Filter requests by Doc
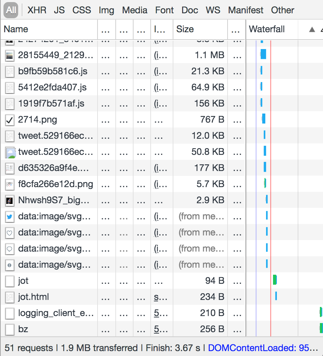This screenshot has height=356, width=323. (190, 10)
